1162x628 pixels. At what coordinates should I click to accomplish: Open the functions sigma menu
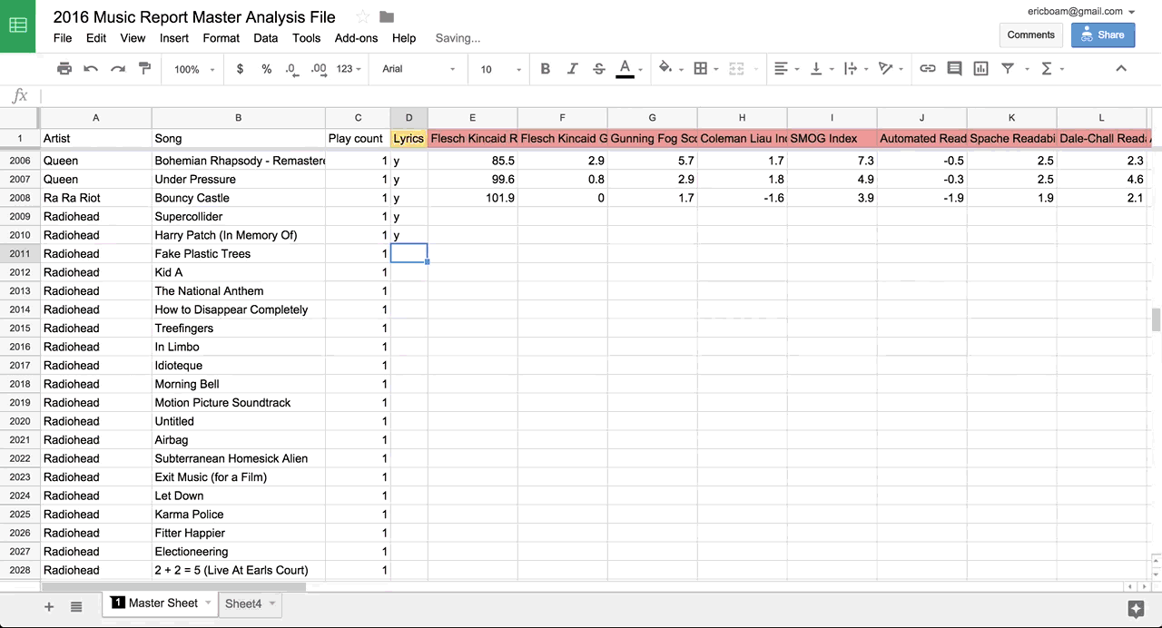point(1047,69)
